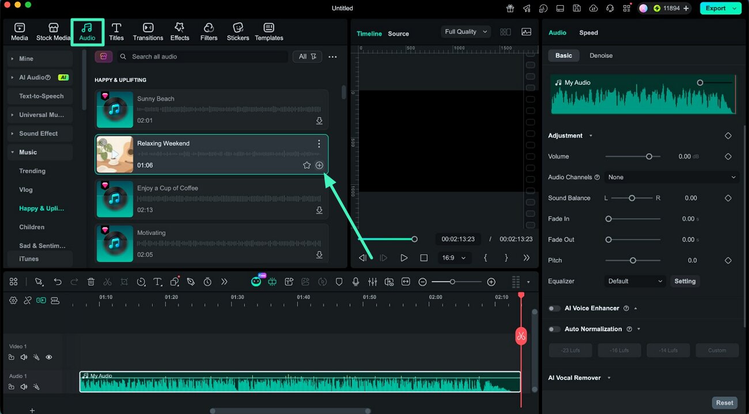Select the Vlog music category

click(26, 189)
